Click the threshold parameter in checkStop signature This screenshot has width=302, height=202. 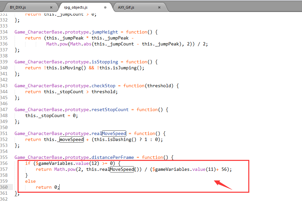(x=159, y=86)
